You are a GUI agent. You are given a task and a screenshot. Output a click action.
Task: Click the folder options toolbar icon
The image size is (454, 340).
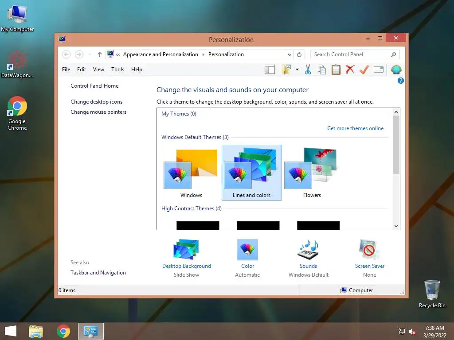tap(286, 70)
